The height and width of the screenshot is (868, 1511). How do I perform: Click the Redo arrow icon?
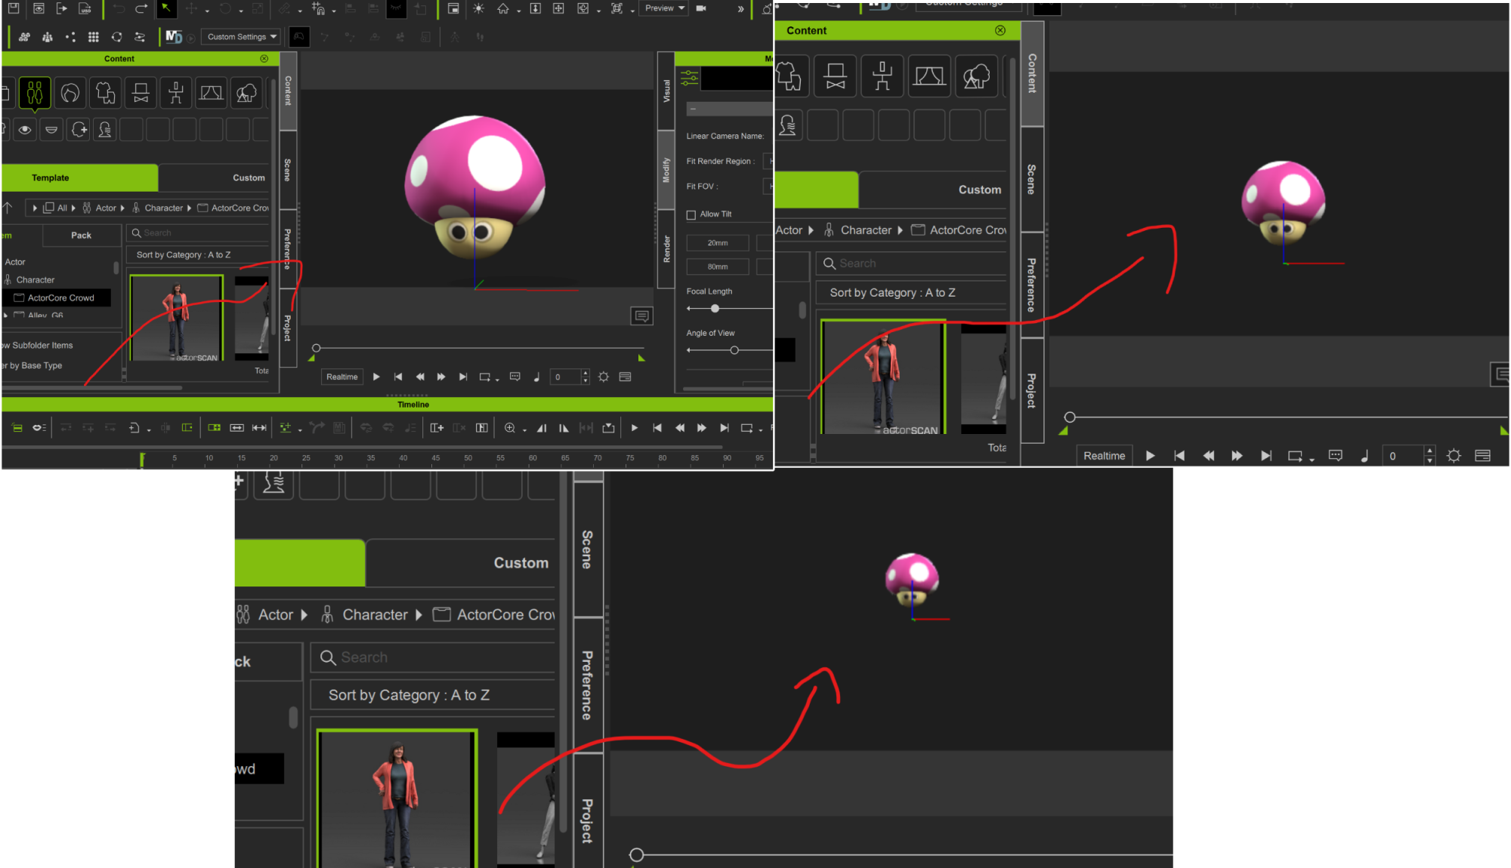(141, 8)
